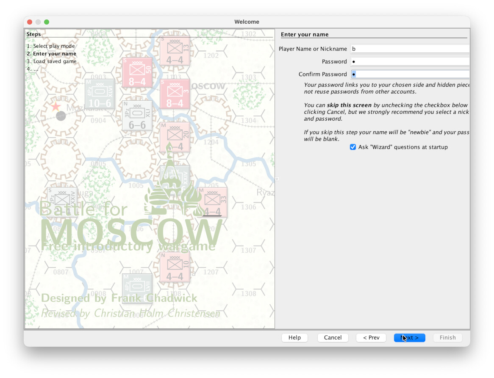Click the "Load saved game" step
Viewport: 494px width, 378px height.
(52, 61)
